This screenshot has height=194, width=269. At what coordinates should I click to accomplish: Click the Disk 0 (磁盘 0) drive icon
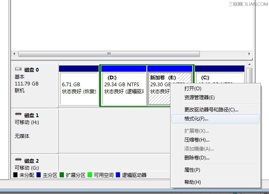(19, 70)
